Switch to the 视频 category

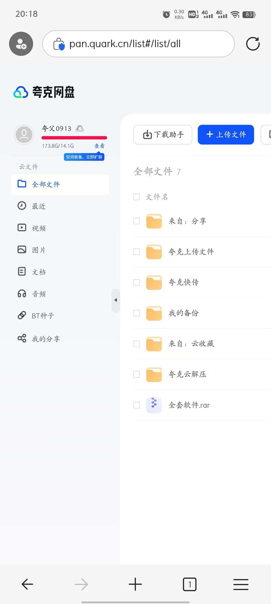click(x=39, y=228)
